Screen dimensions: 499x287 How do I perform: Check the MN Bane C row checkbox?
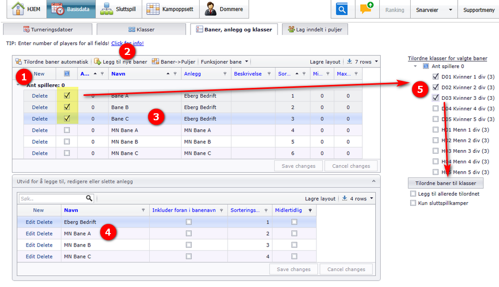[67, 153]
